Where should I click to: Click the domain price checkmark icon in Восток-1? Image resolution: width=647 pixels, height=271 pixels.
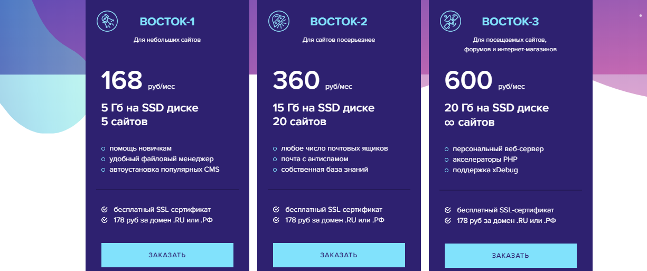[x=104, y=220]
